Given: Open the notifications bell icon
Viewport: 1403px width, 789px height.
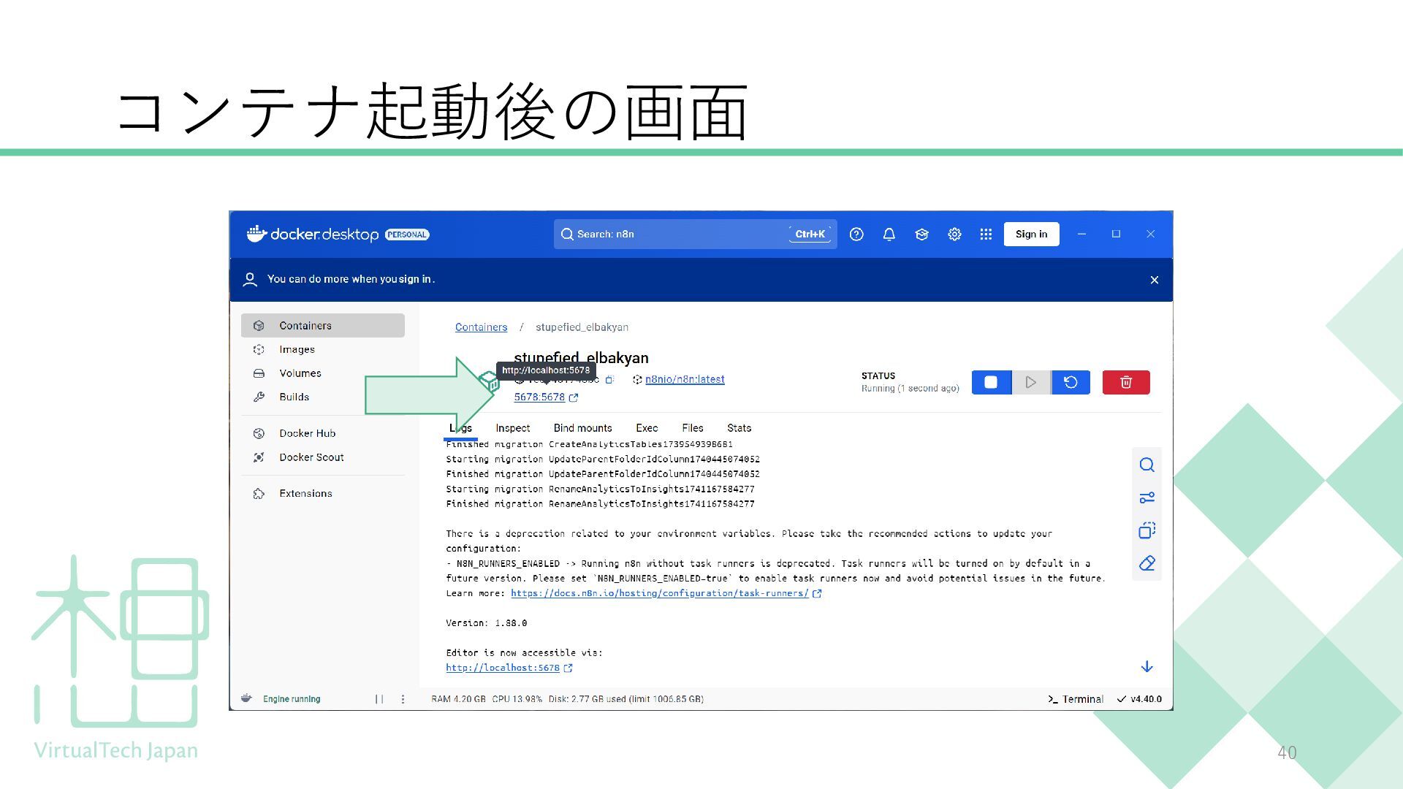Looking at the screenshot, I should coord(889,235).
